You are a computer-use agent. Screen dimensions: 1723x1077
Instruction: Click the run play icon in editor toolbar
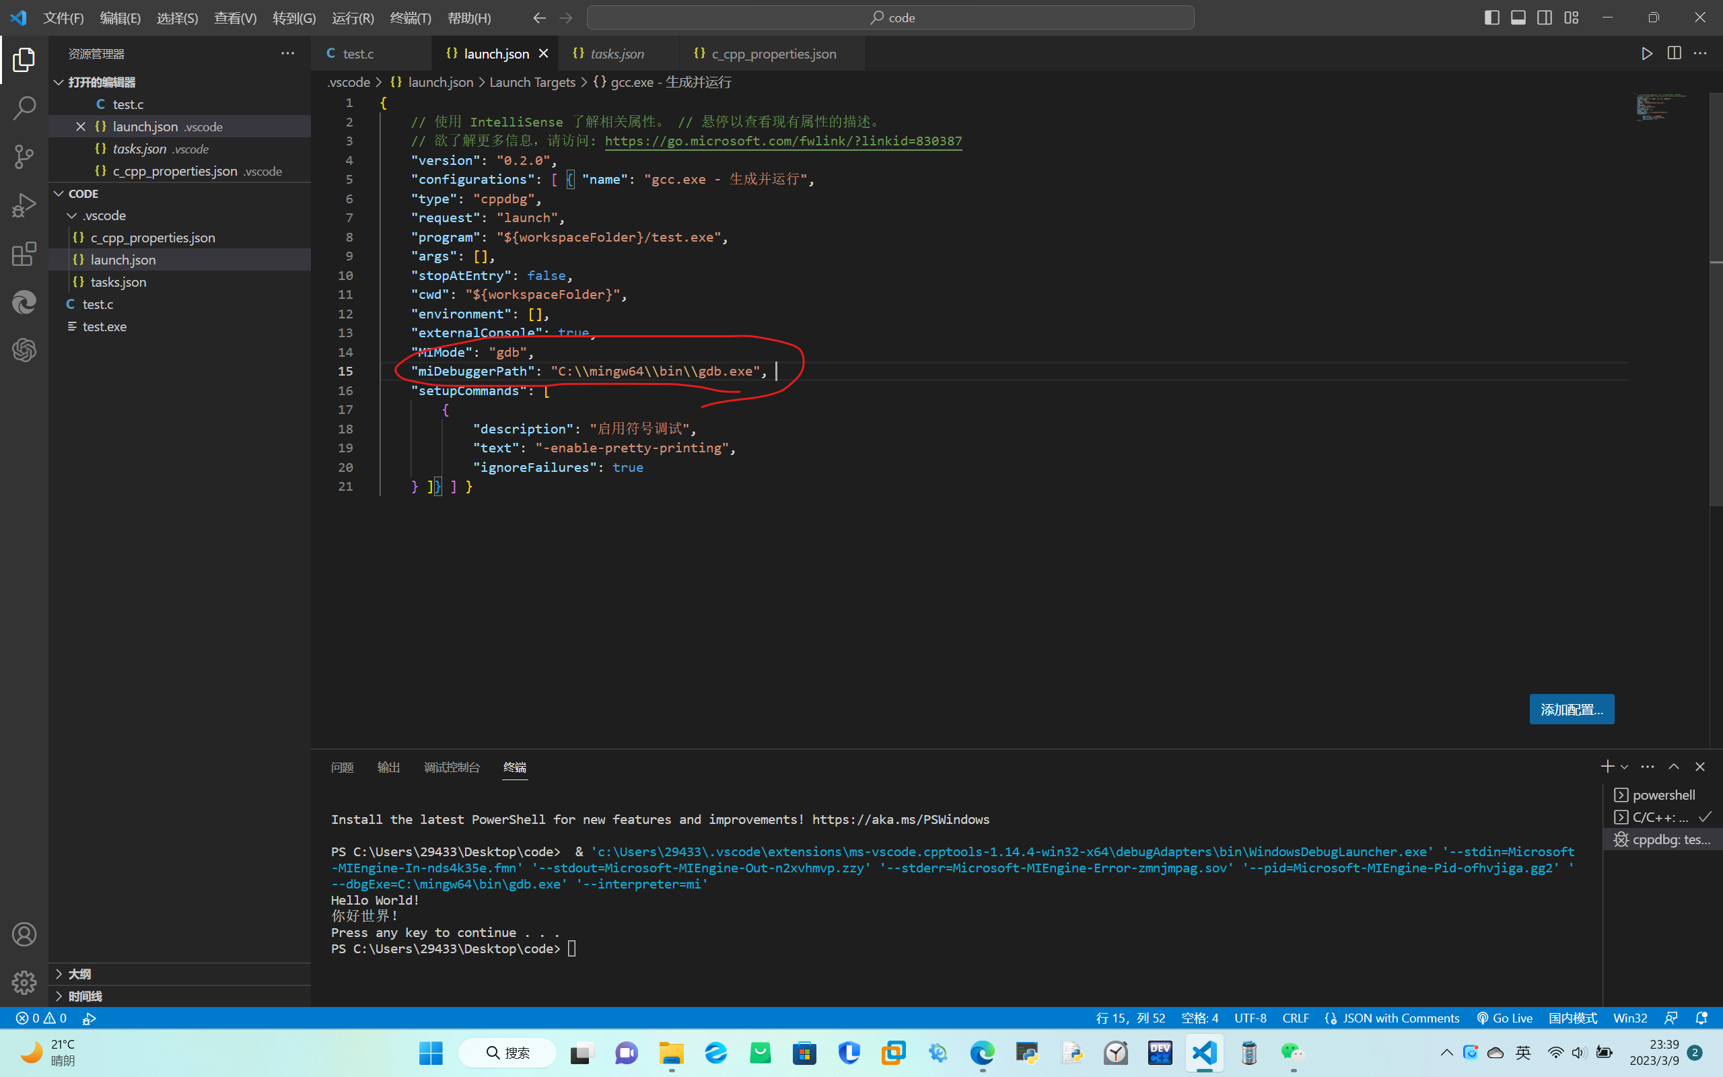click(x=1647, y=53)
